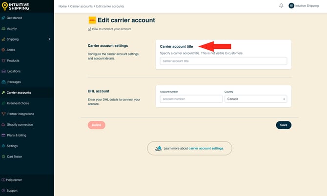Click the Products shirt icon
The image size is (327, 196).
tap(3, 60)
